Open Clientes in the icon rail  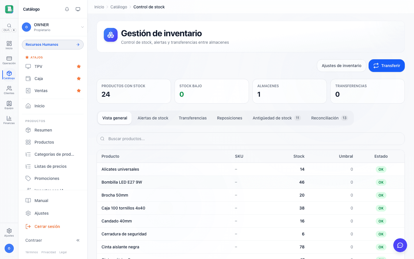(9, 90)
